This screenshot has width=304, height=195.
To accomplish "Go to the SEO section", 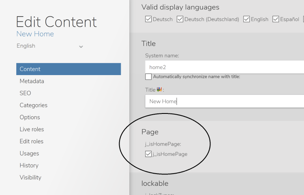I will pyautogui.click(x=25, y=93).
